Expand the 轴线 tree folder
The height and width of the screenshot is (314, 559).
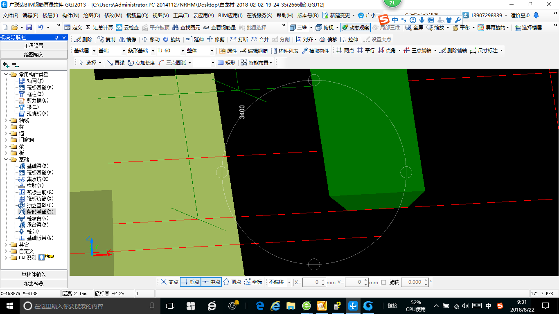6,120
